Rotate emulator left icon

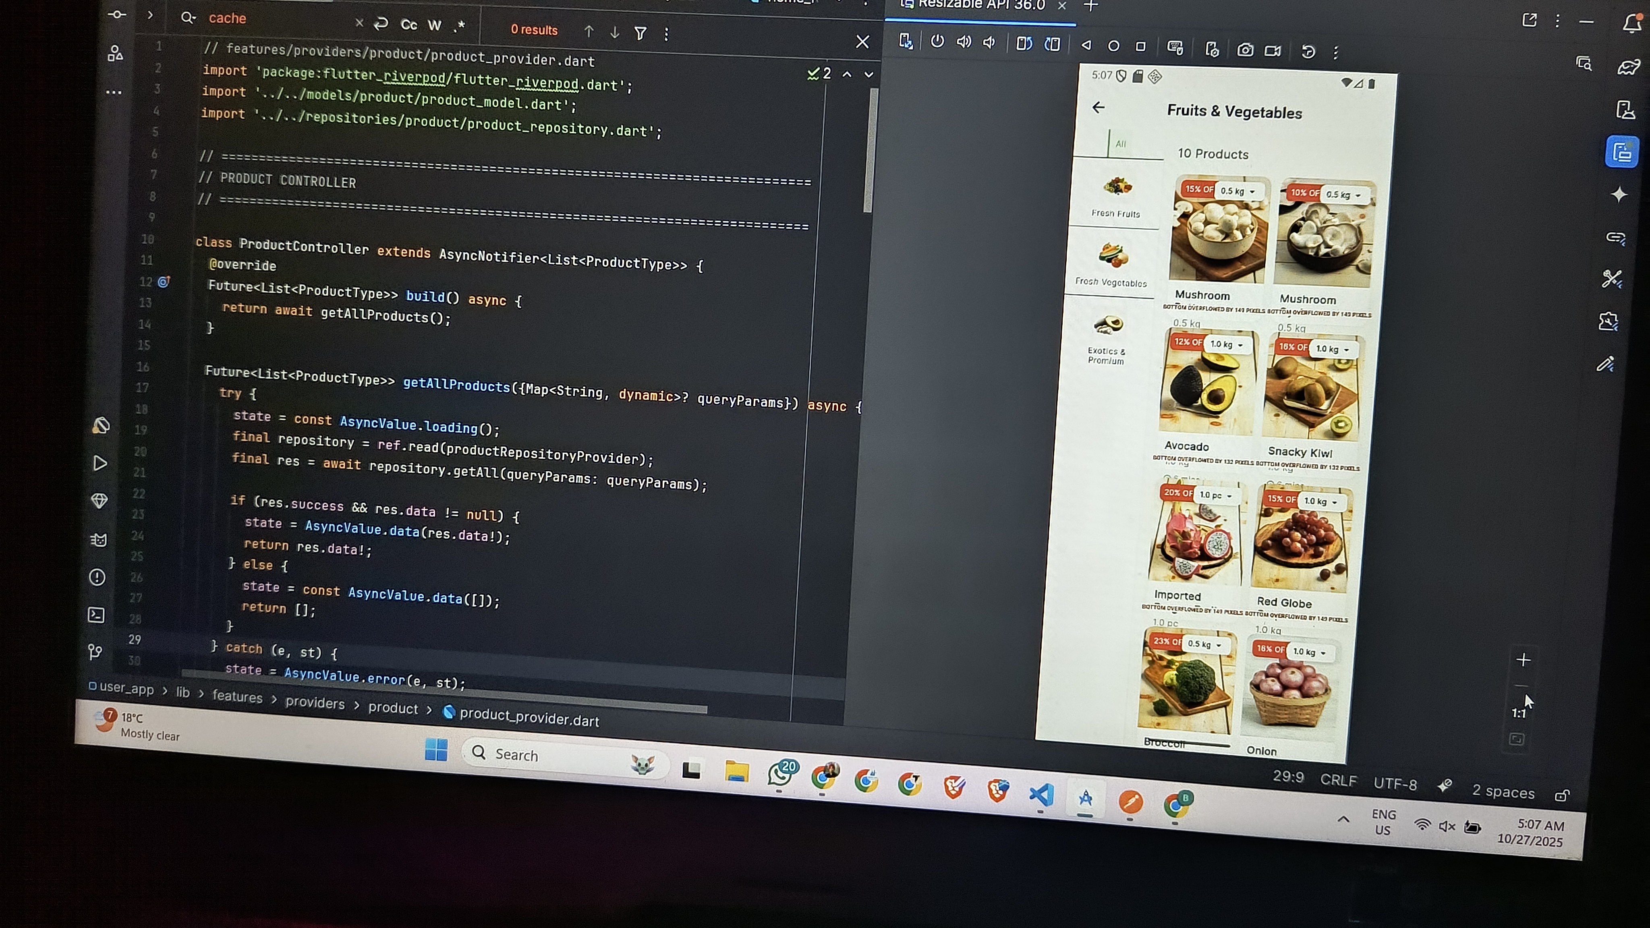coord(1024,43)
